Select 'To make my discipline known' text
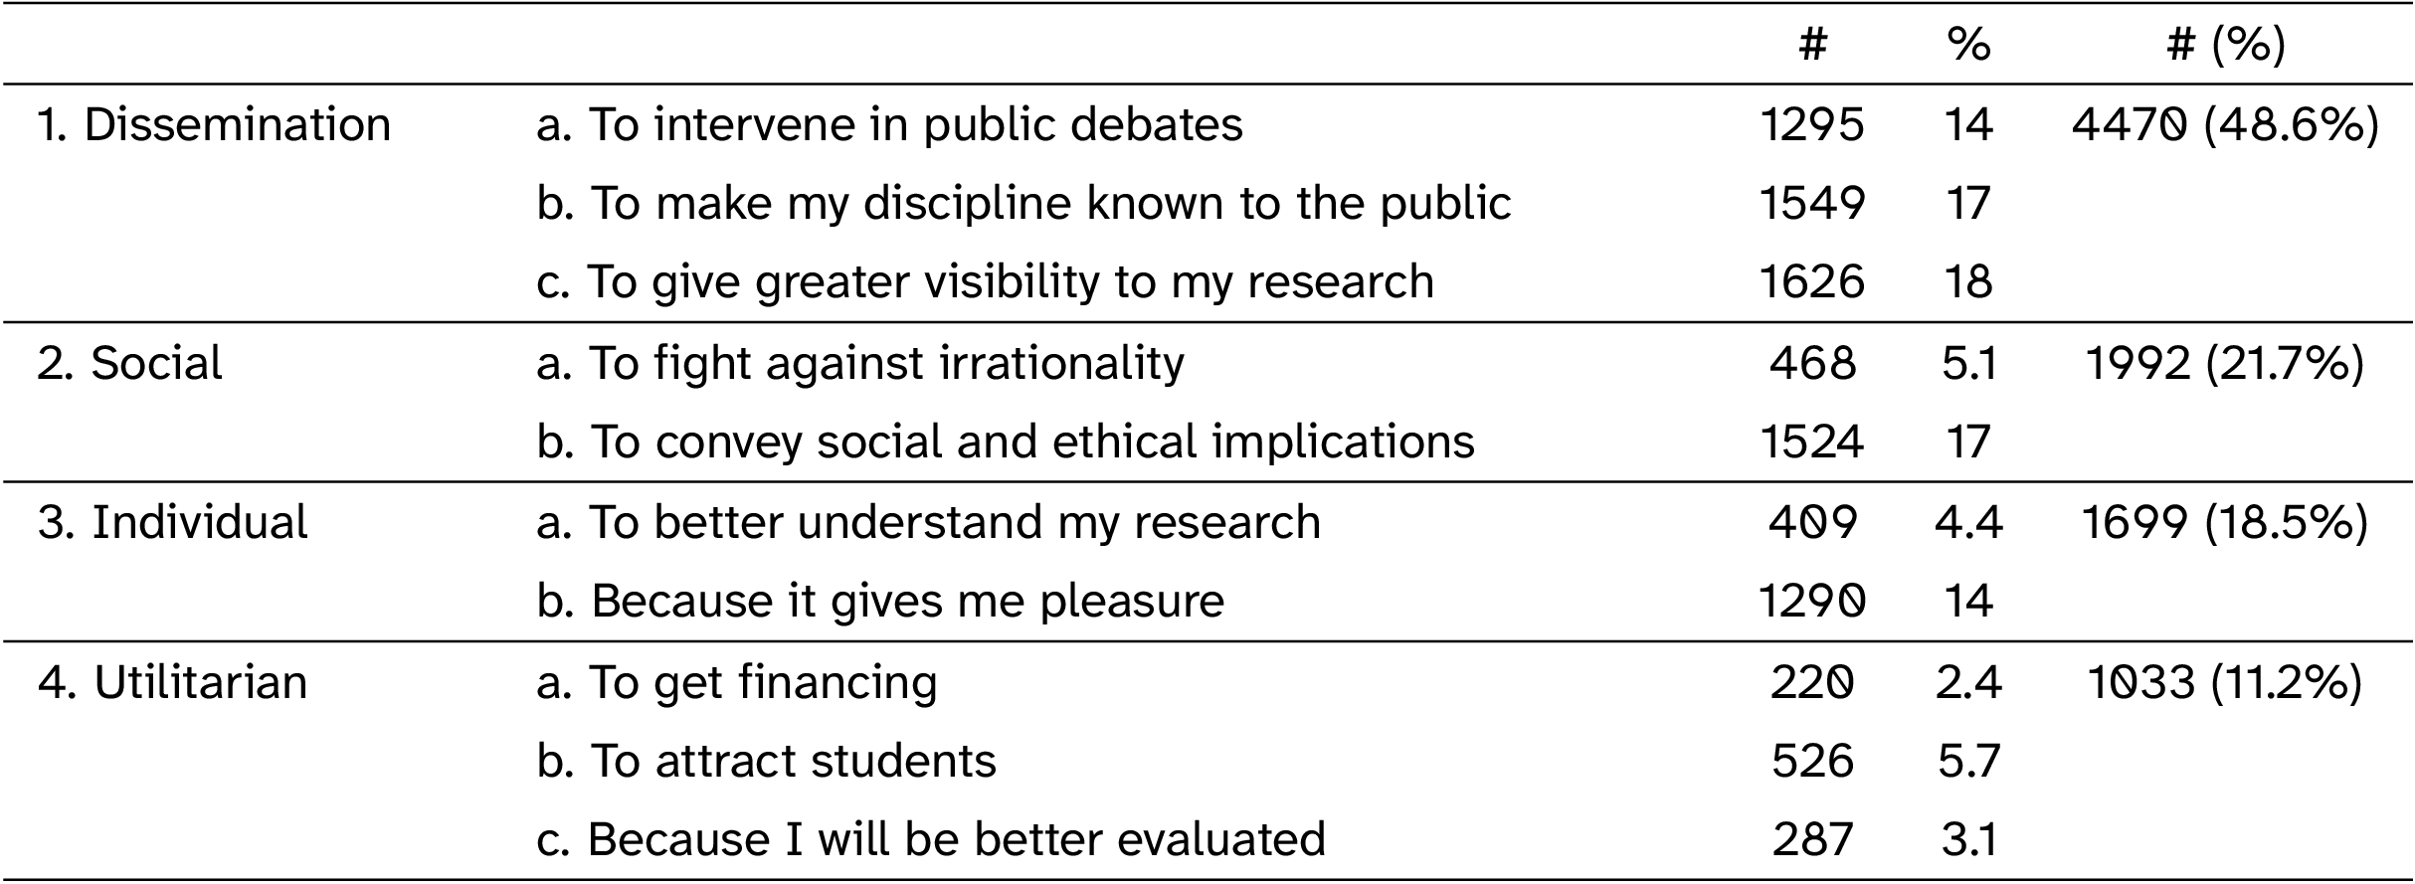2415x884 pixels. click(x=1023, y=204)
